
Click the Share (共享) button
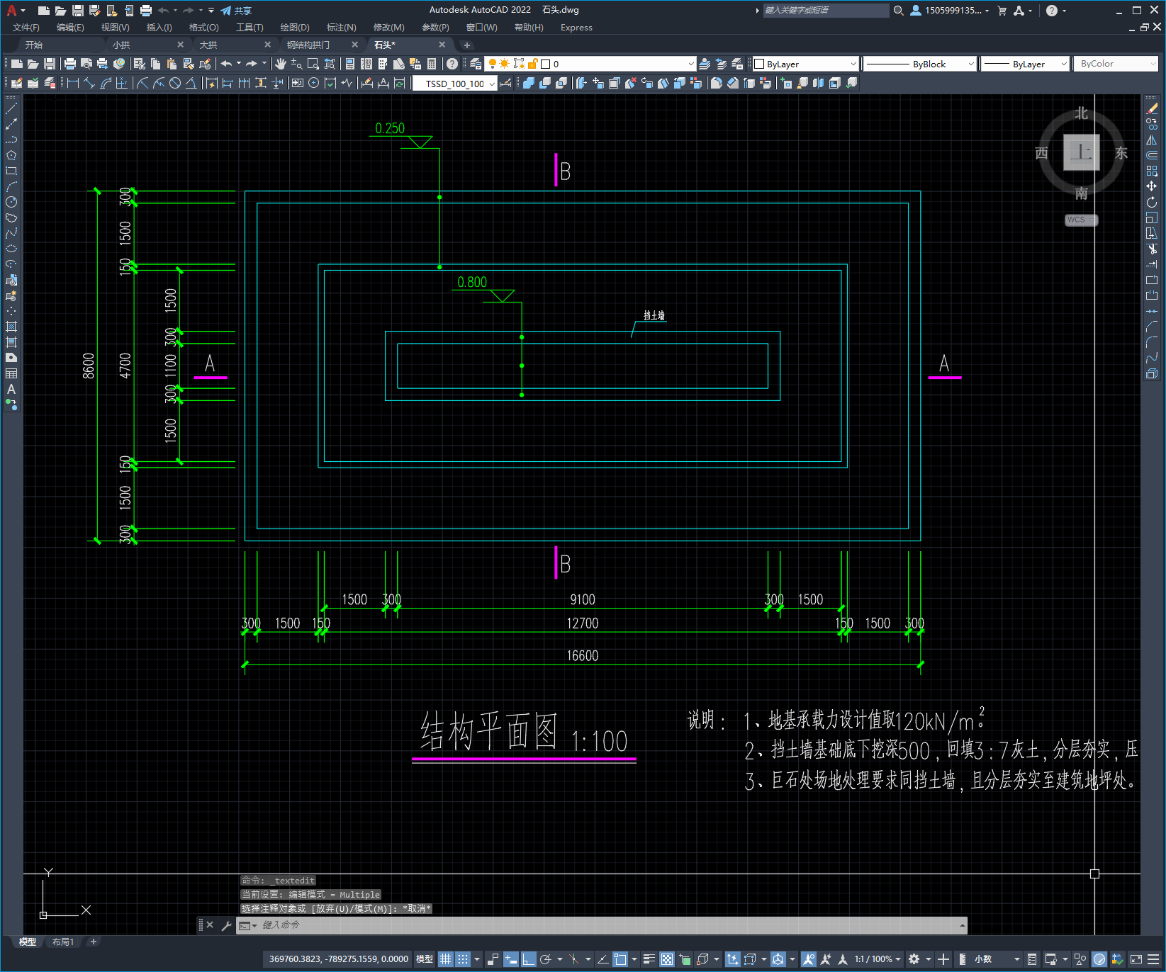236,11
